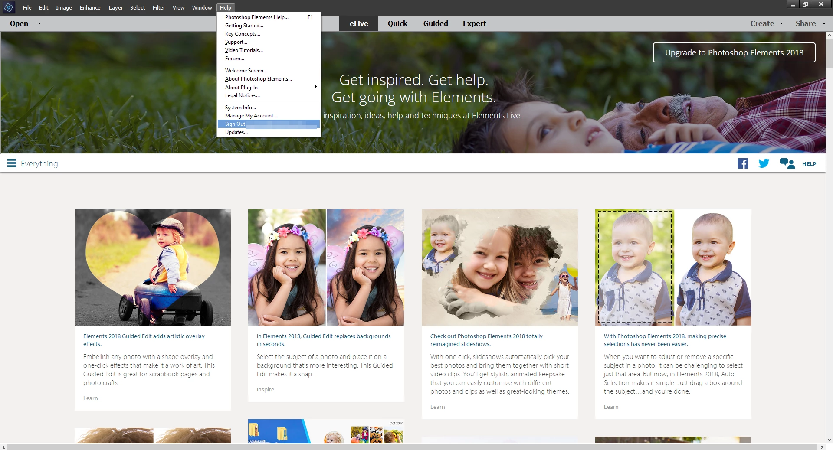833x450 pixels.
Task: Click Learn under artistic overlay article
Action: (90, 398)
